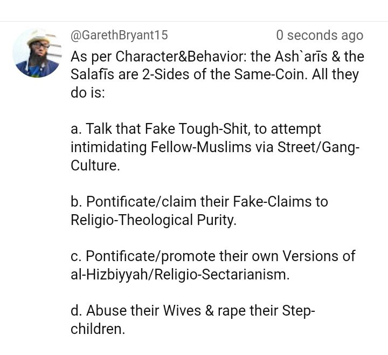This screenshot has height=355, width=388.
Task: Click the line 'intimidating Fellow-Muslims via Street/Gang-'
Action: [215, 147]
